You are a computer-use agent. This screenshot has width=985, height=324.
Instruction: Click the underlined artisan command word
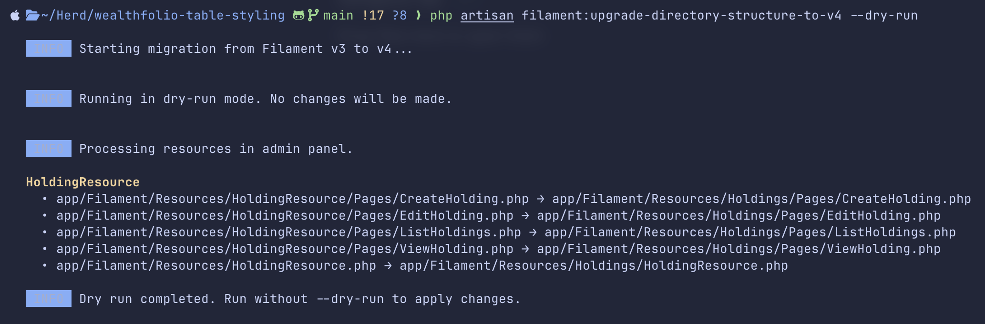(487, 16)
